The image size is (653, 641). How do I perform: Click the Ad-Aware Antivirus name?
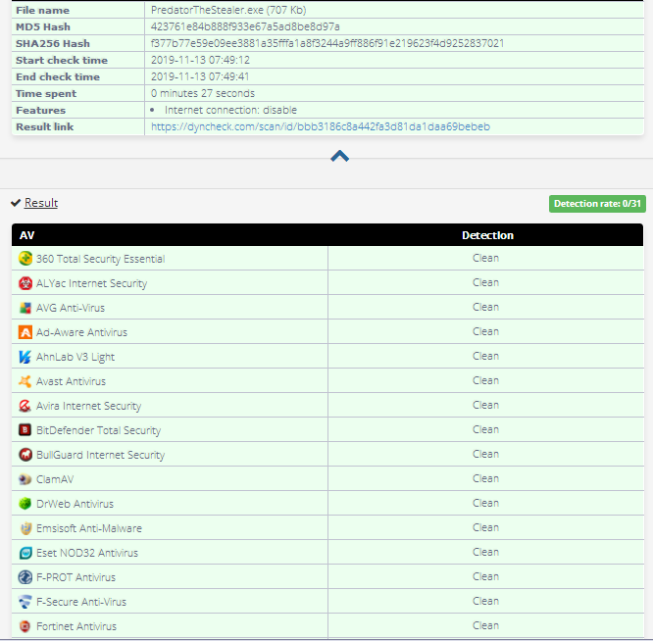click(81, 332)
